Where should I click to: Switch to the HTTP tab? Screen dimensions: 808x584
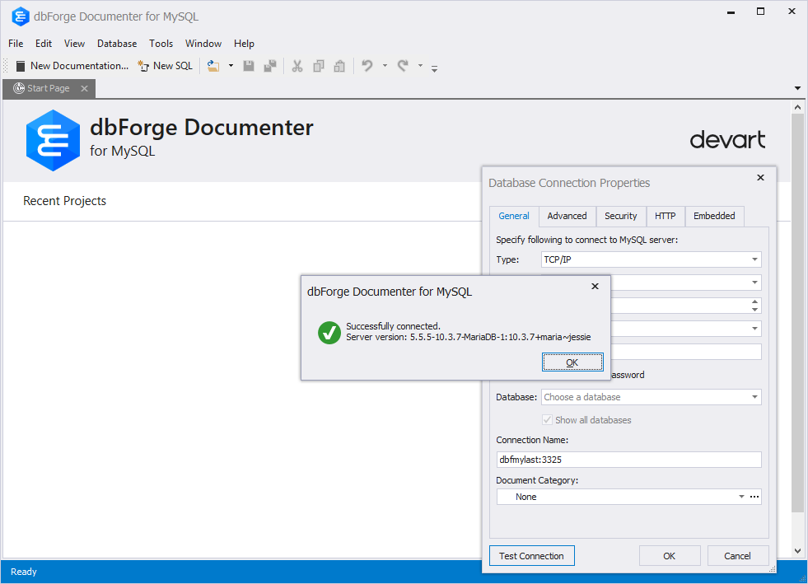[x=666, y=216]
